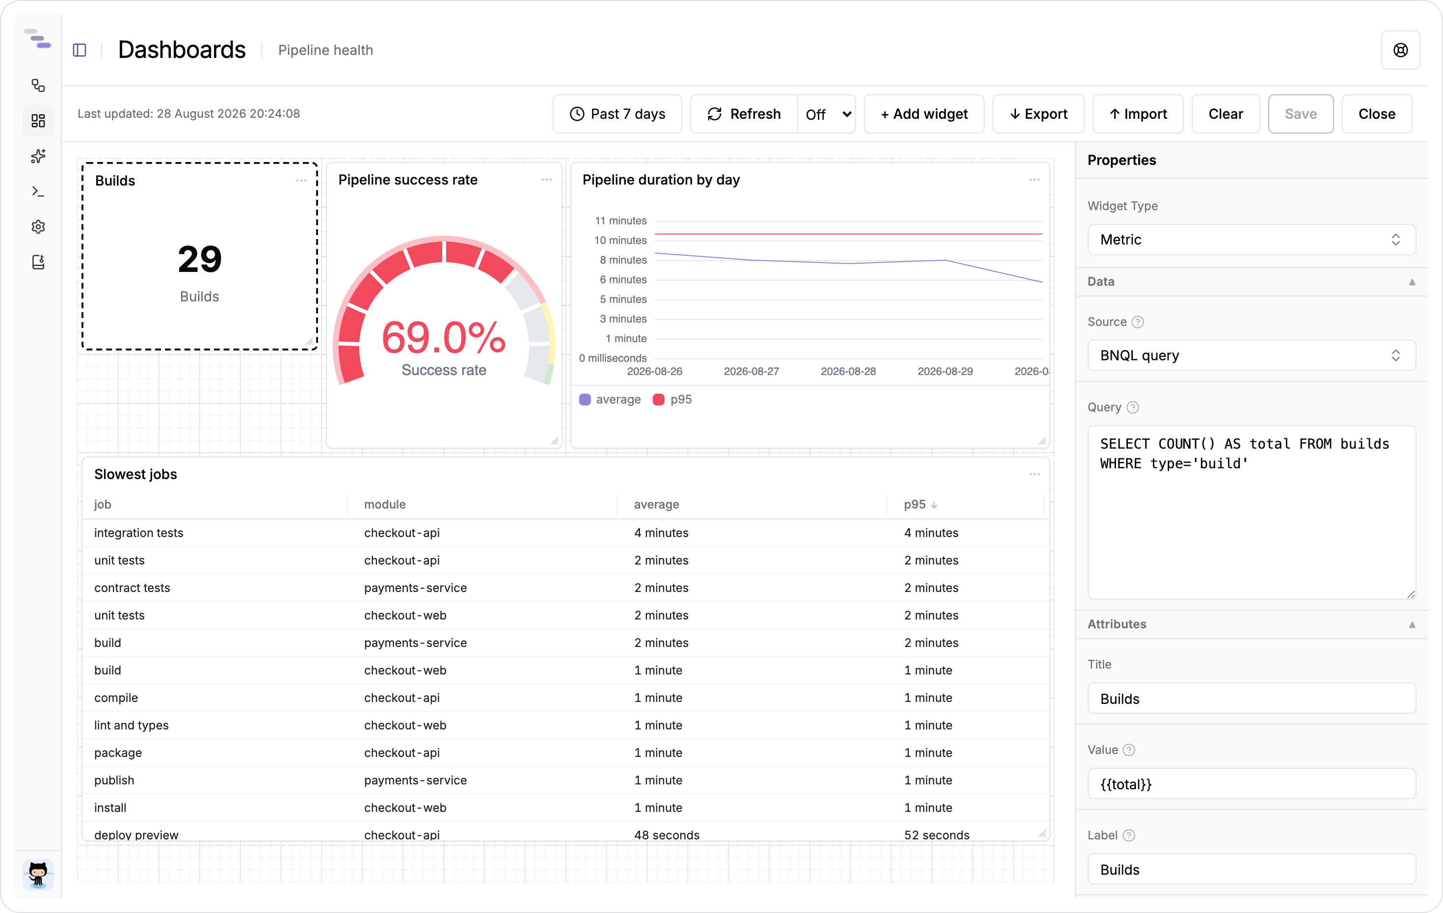Select the Builds metric widget showing 29
The height and width of the screenshot is (913, 1443).
pos(200,257)
